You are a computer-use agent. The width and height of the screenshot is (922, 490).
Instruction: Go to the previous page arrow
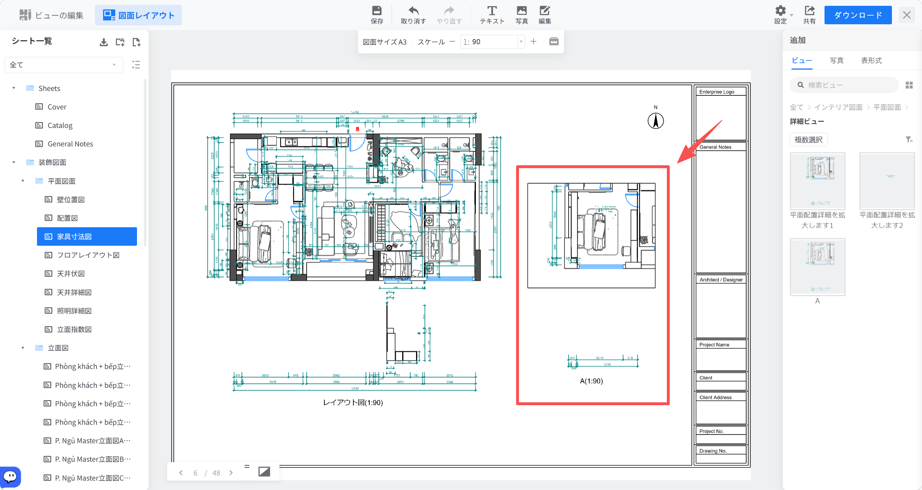click(181, 473)
